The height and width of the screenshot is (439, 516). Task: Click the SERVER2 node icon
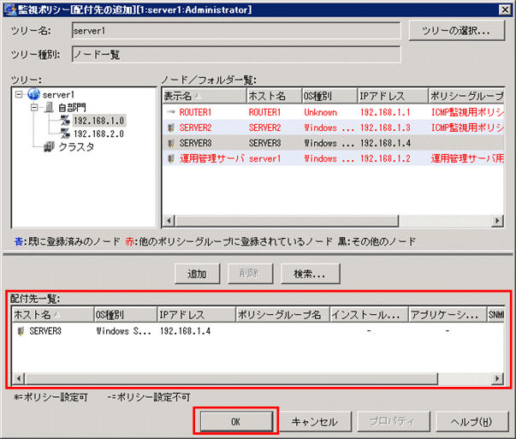pos(171,128)
